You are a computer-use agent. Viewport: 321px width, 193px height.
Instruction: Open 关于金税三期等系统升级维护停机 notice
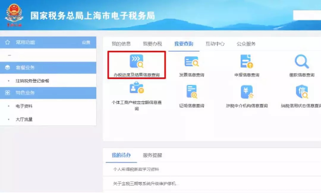click(144, 184)
